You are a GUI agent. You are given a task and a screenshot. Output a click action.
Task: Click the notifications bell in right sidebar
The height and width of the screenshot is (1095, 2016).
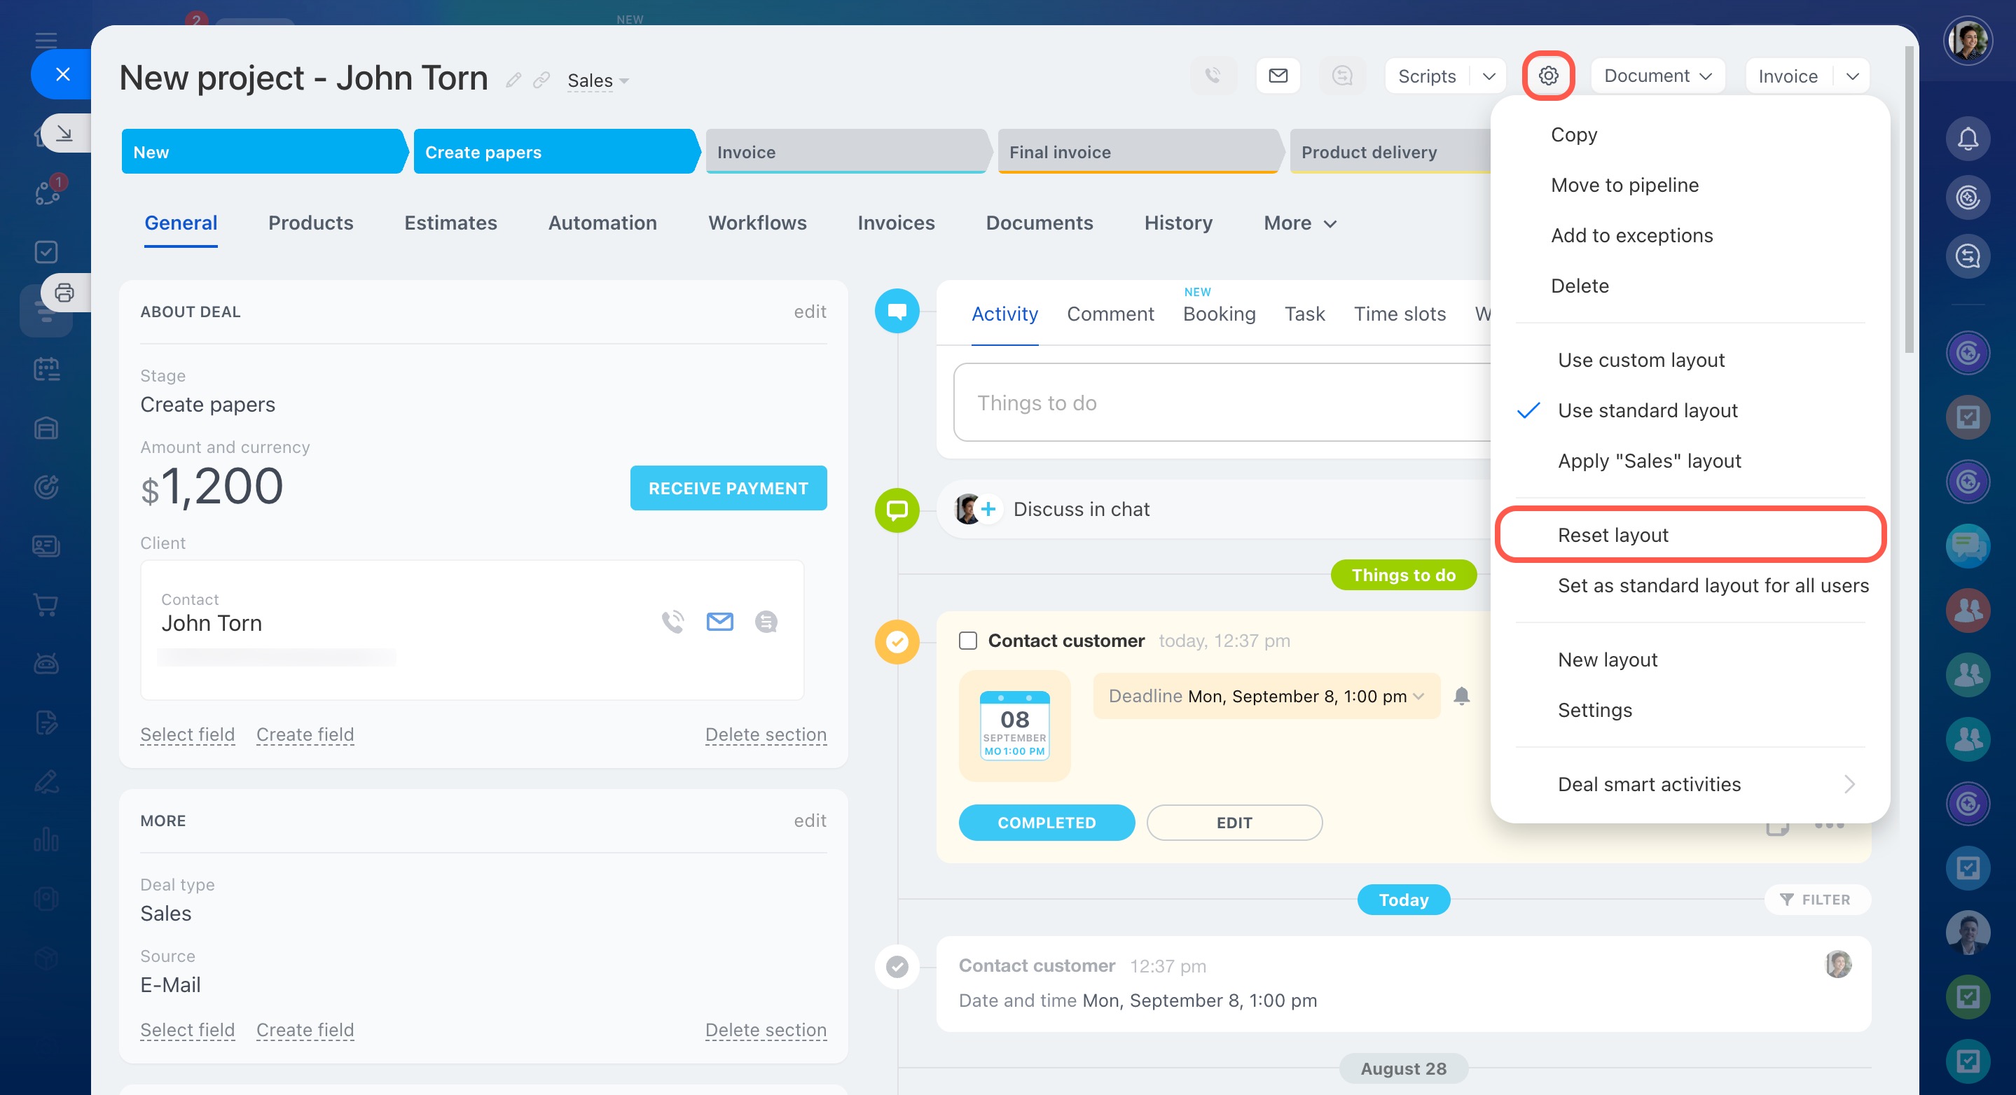[1968, 139]
